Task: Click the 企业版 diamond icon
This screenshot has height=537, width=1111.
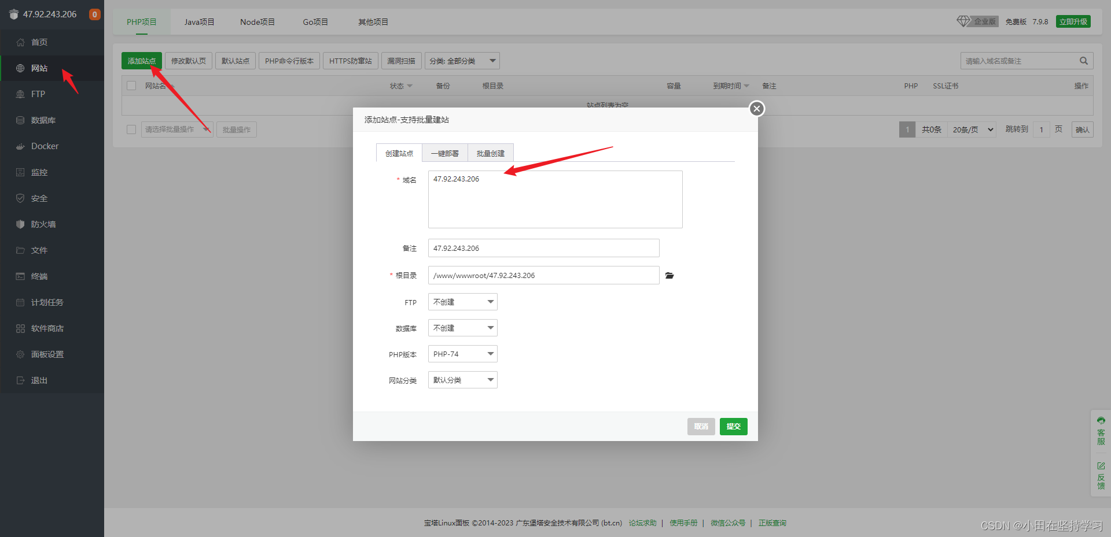Action: 963,21
